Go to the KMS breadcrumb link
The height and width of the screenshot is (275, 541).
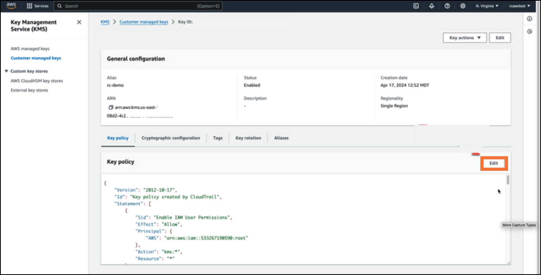(x=105, y=22)
